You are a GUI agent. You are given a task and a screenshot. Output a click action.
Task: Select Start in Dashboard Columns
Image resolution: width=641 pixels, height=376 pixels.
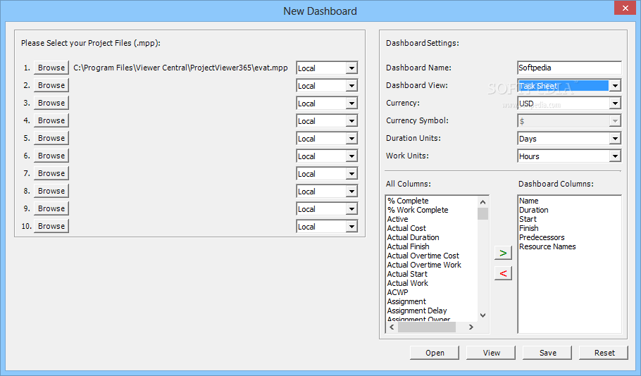coord(528,219)
